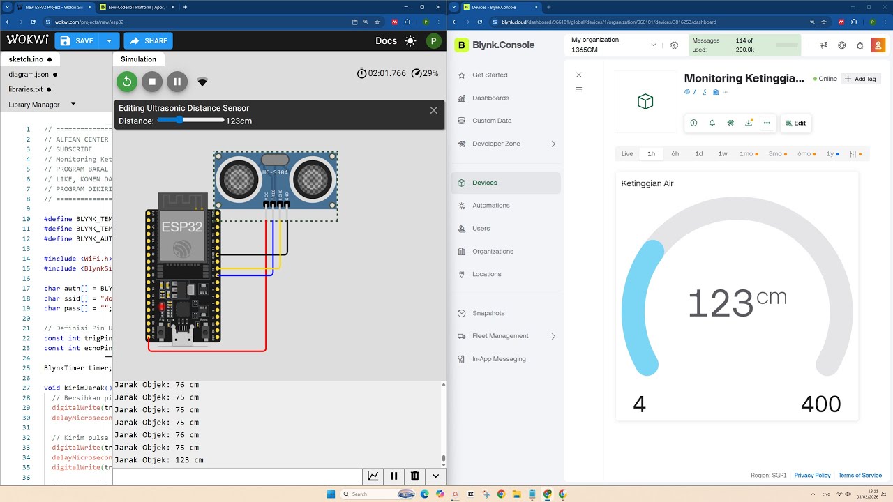Clear serial monitor with trash icon
893x502 pixels.
[x=415, y=476]
